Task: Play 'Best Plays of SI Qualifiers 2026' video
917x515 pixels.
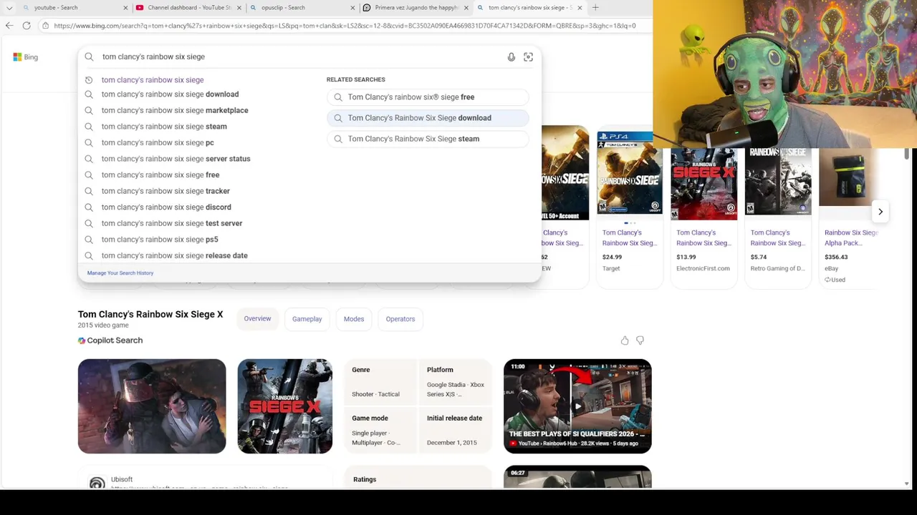Action: [x=577, y=406]
